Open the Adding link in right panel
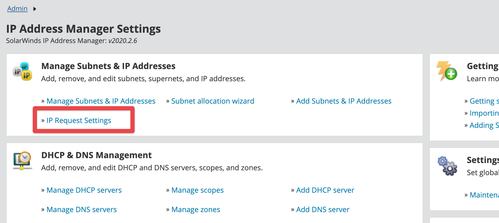Image resolution: width=499 pixels, height=223 pixels. (484, 125)
